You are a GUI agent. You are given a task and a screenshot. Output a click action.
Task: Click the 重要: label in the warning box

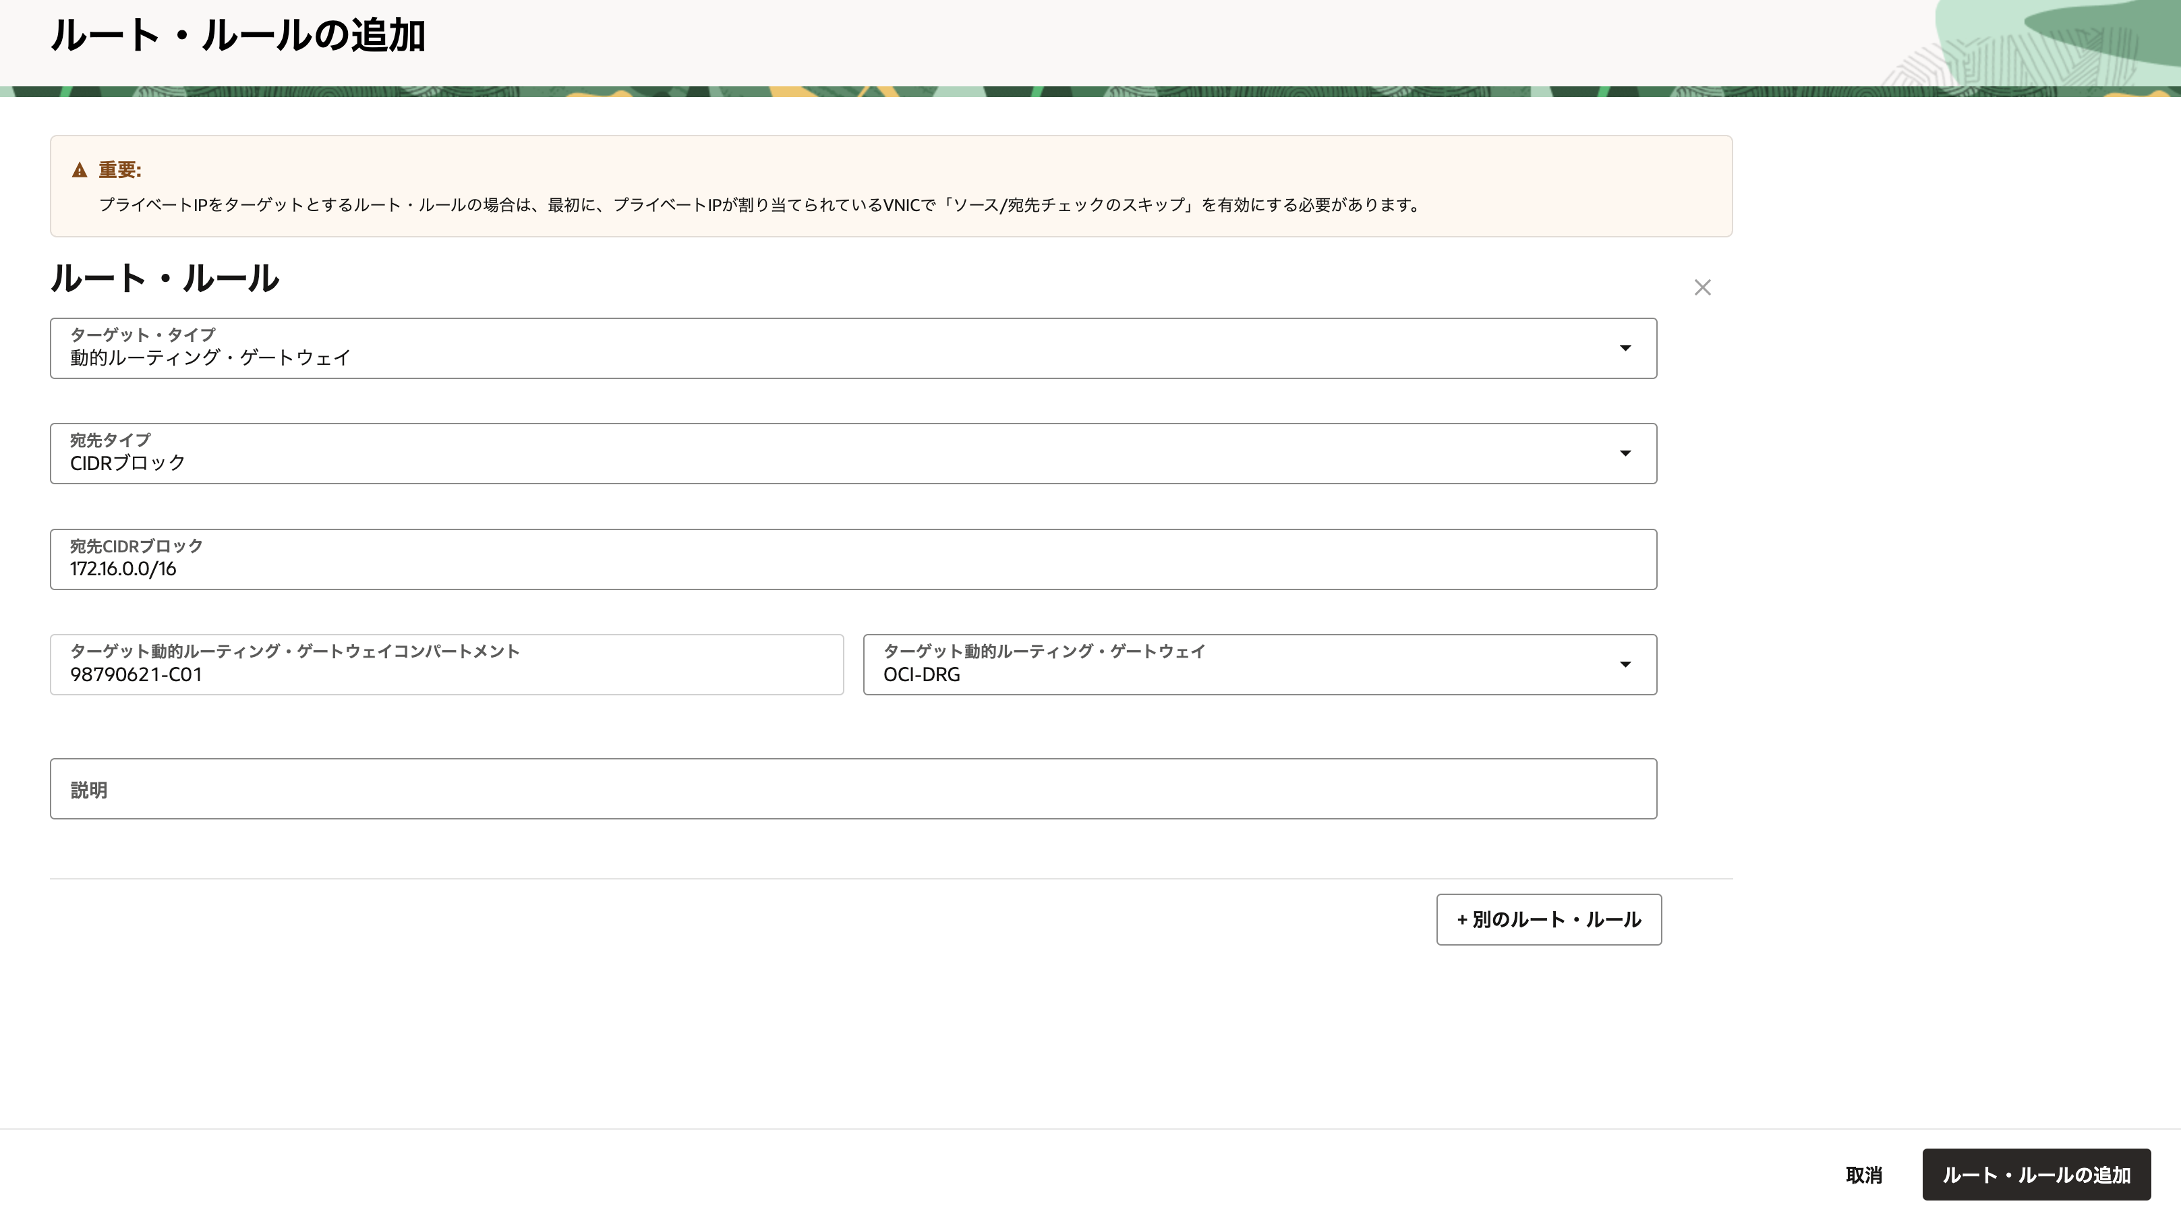click(x=119, y=170)
